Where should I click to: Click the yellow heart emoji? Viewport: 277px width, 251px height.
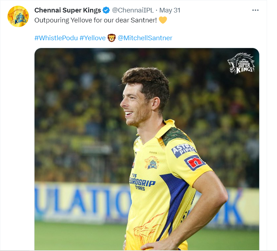(163, 20)
